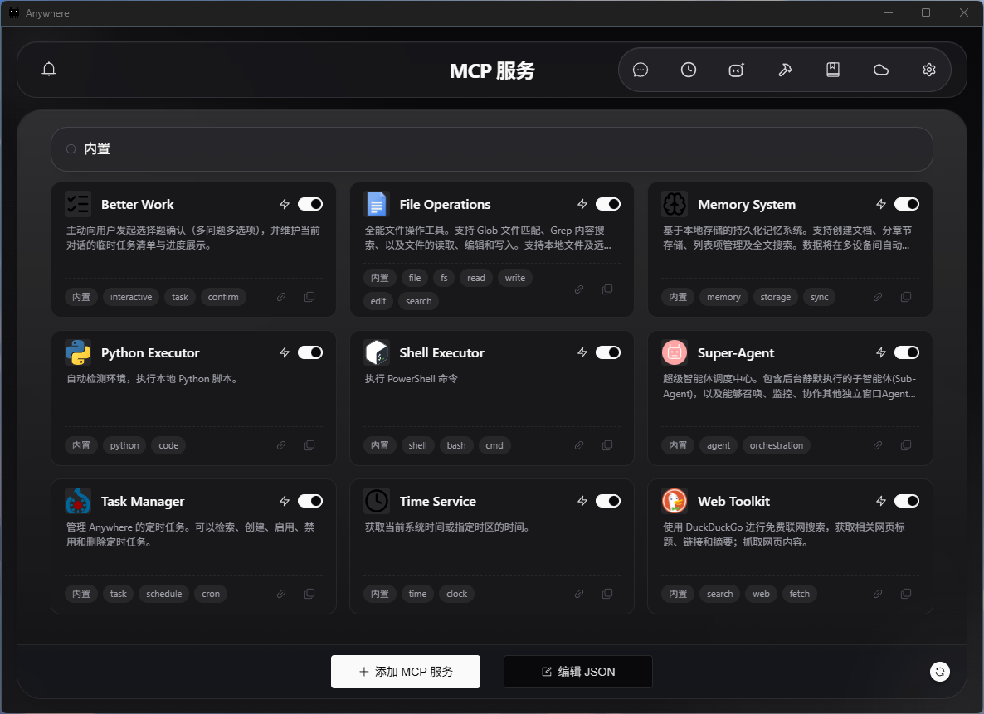Click the 'confirm' tag on Better Work
Viewport: 984px width, 714px height.
click(223, 297)
